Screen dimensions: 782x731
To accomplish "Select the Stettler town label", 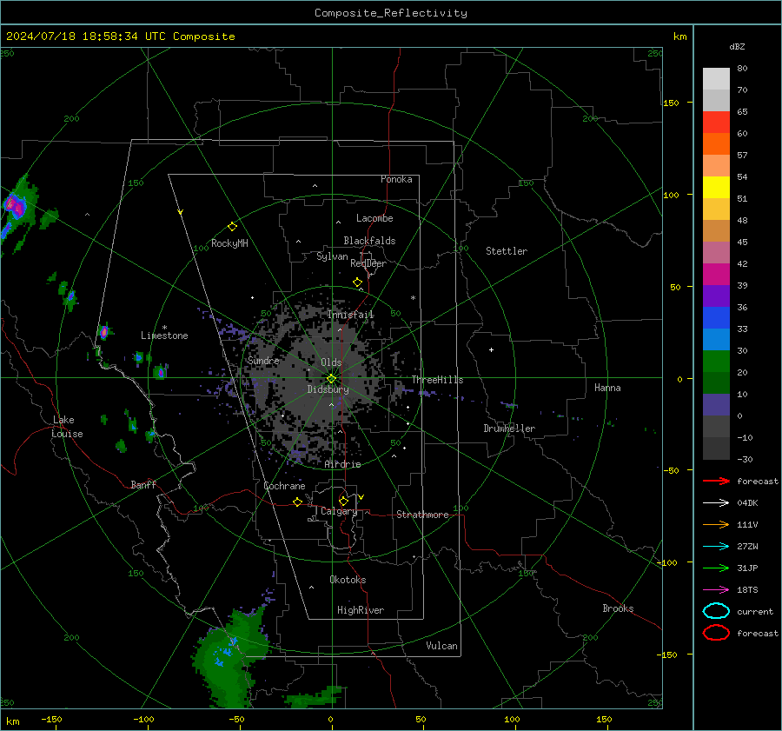I will coord(507,251).
